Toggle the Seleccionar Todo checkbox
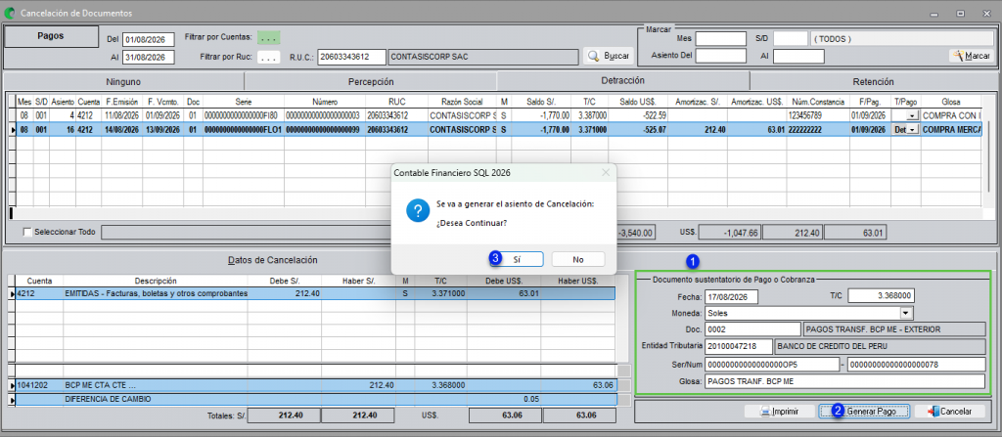 tap(27, 232)
